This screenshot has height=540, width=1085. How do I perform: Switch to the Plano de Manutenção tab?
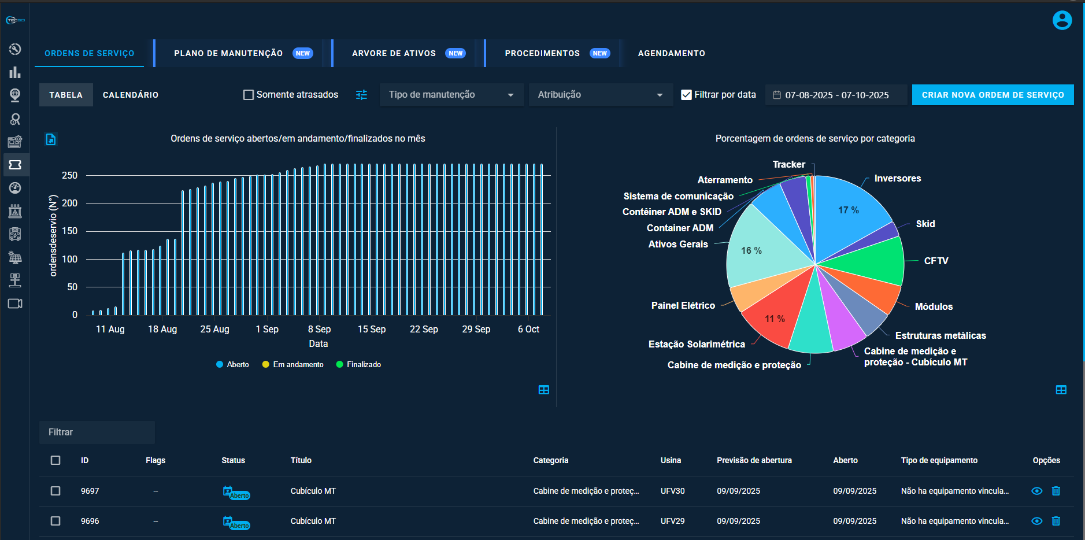coord(228,53)
